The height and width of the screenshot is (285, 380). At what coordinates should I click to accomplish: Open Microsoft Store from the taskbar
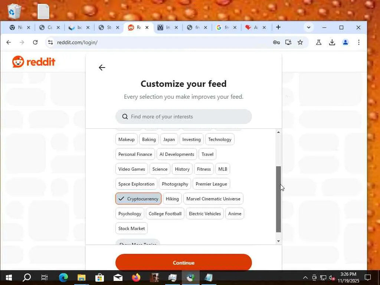[x=99, y=278]
